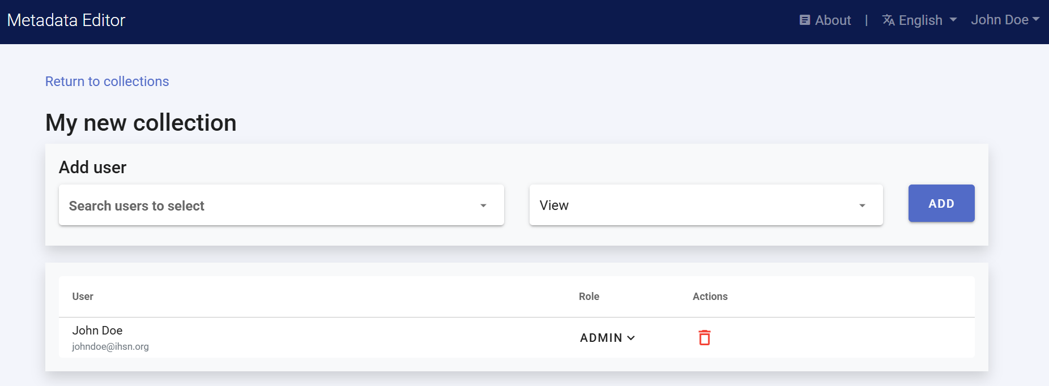Expand the user search dropdown arrow

(x=483, y=205)
